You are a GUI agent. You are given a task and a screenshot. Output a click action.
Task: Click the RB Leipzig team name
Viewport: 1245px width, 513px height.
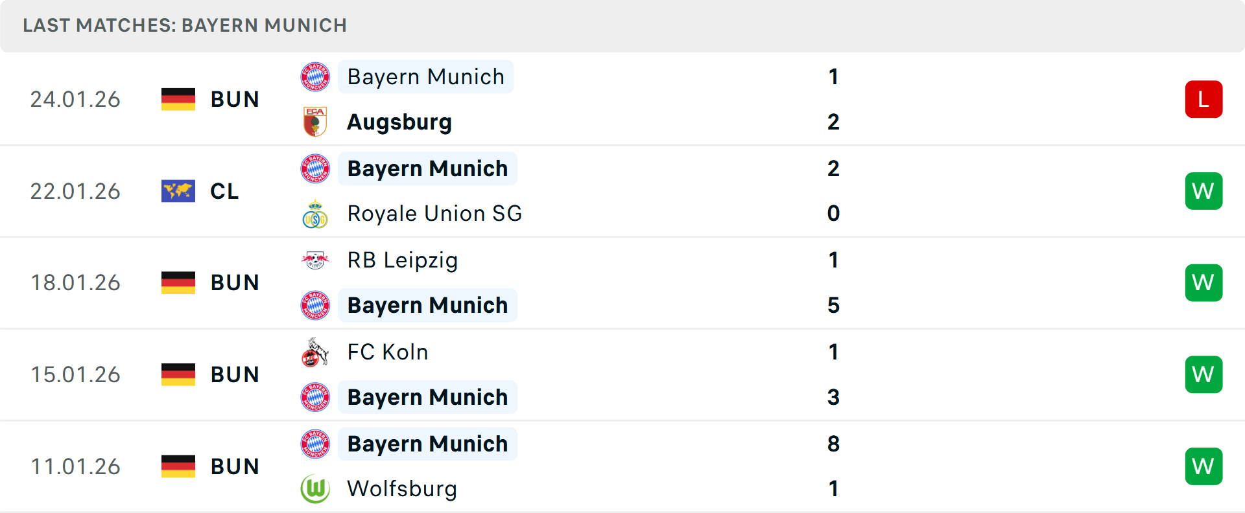click(x=403, y=260)
